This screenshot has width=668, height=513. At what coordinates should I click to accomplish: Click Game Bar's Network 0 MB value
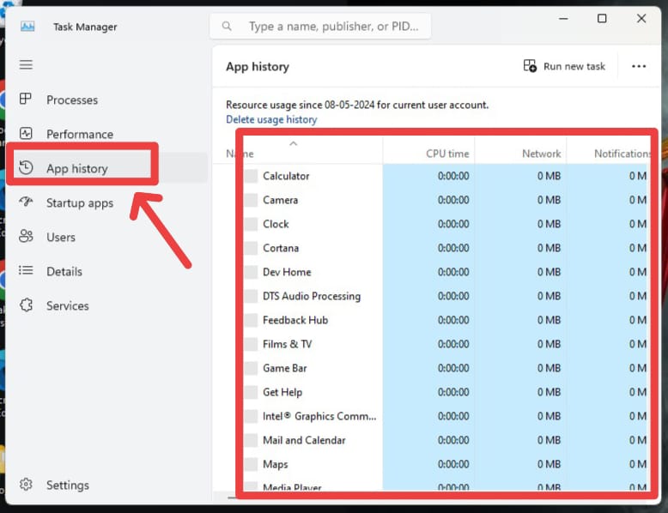tap(549, 368)
